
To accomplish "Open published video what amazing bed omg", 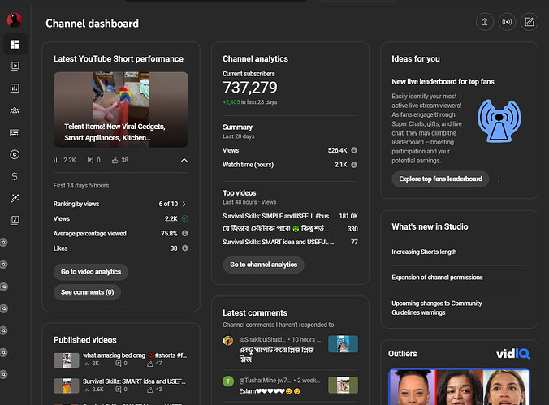I will point(135,355).
